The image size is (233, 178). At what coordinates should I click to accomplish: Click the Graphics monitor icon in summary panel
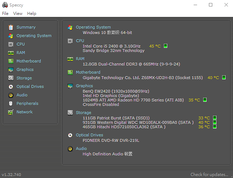pyautogui.click(x=70, y=86)
